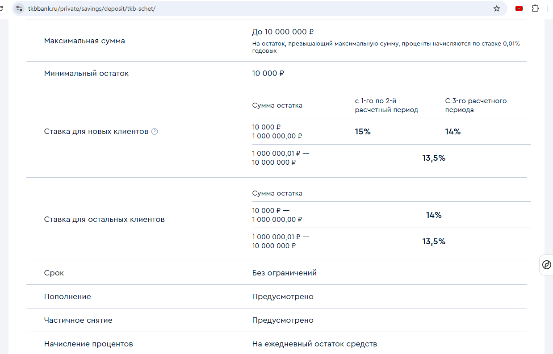Viewport: 553px width, 354px height.
Task: Bookmark this page with the star icon
Action: 496,8
